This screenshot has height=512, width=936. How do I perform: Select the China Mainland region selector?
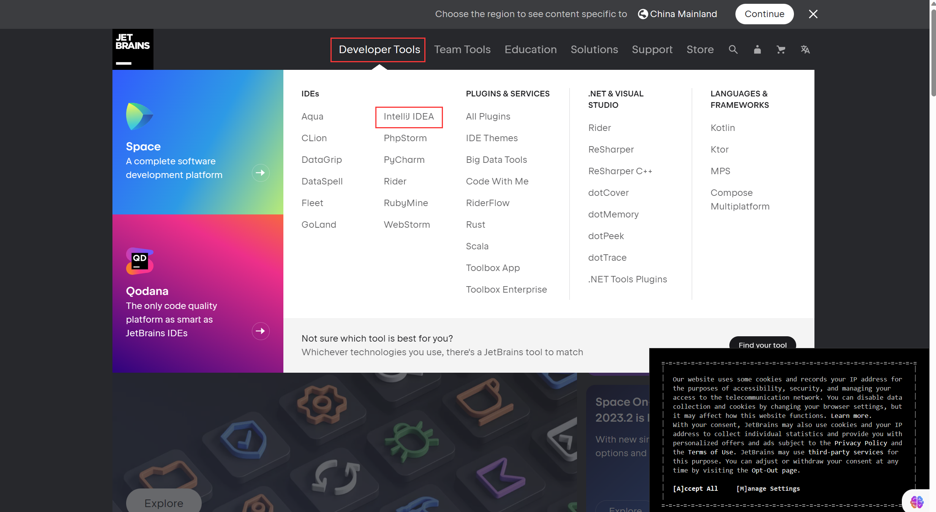[x=677, y=14]
